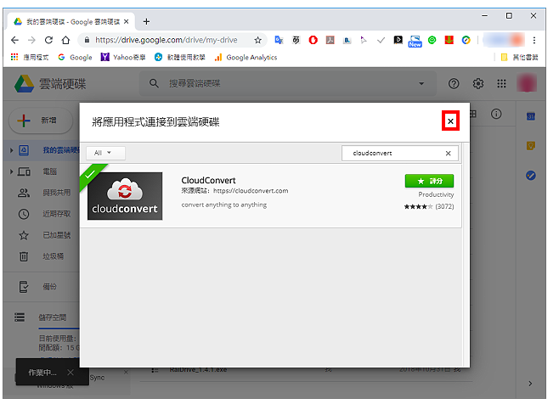This screenshot has width=559, height=404.
Task: Open the red Opera-style extension icon
Action: pos(313,40)
